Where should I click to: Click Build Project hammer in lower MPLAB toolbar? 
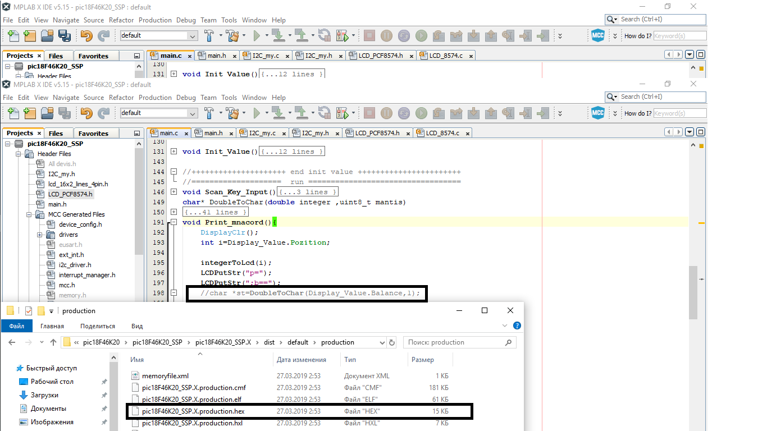tap(209, 113)
